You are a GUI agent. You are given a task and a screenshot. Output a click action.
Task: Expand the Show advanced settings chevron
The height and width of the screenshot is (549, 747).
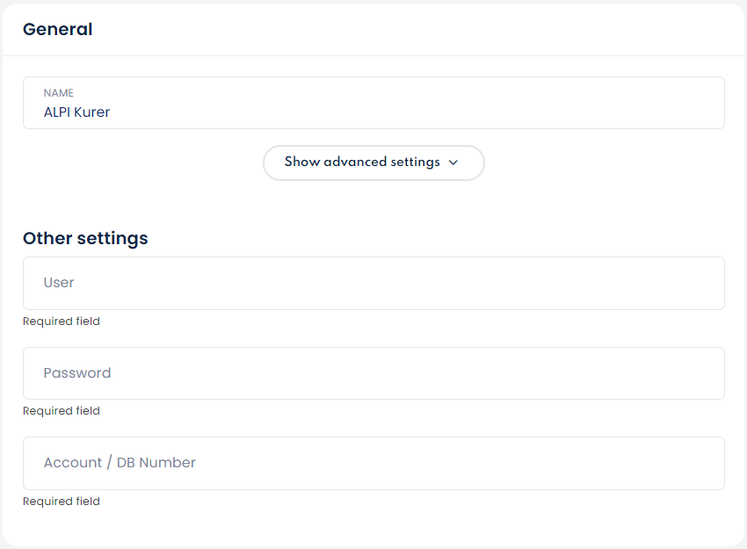pyautogui.click(x=453, y=163)
